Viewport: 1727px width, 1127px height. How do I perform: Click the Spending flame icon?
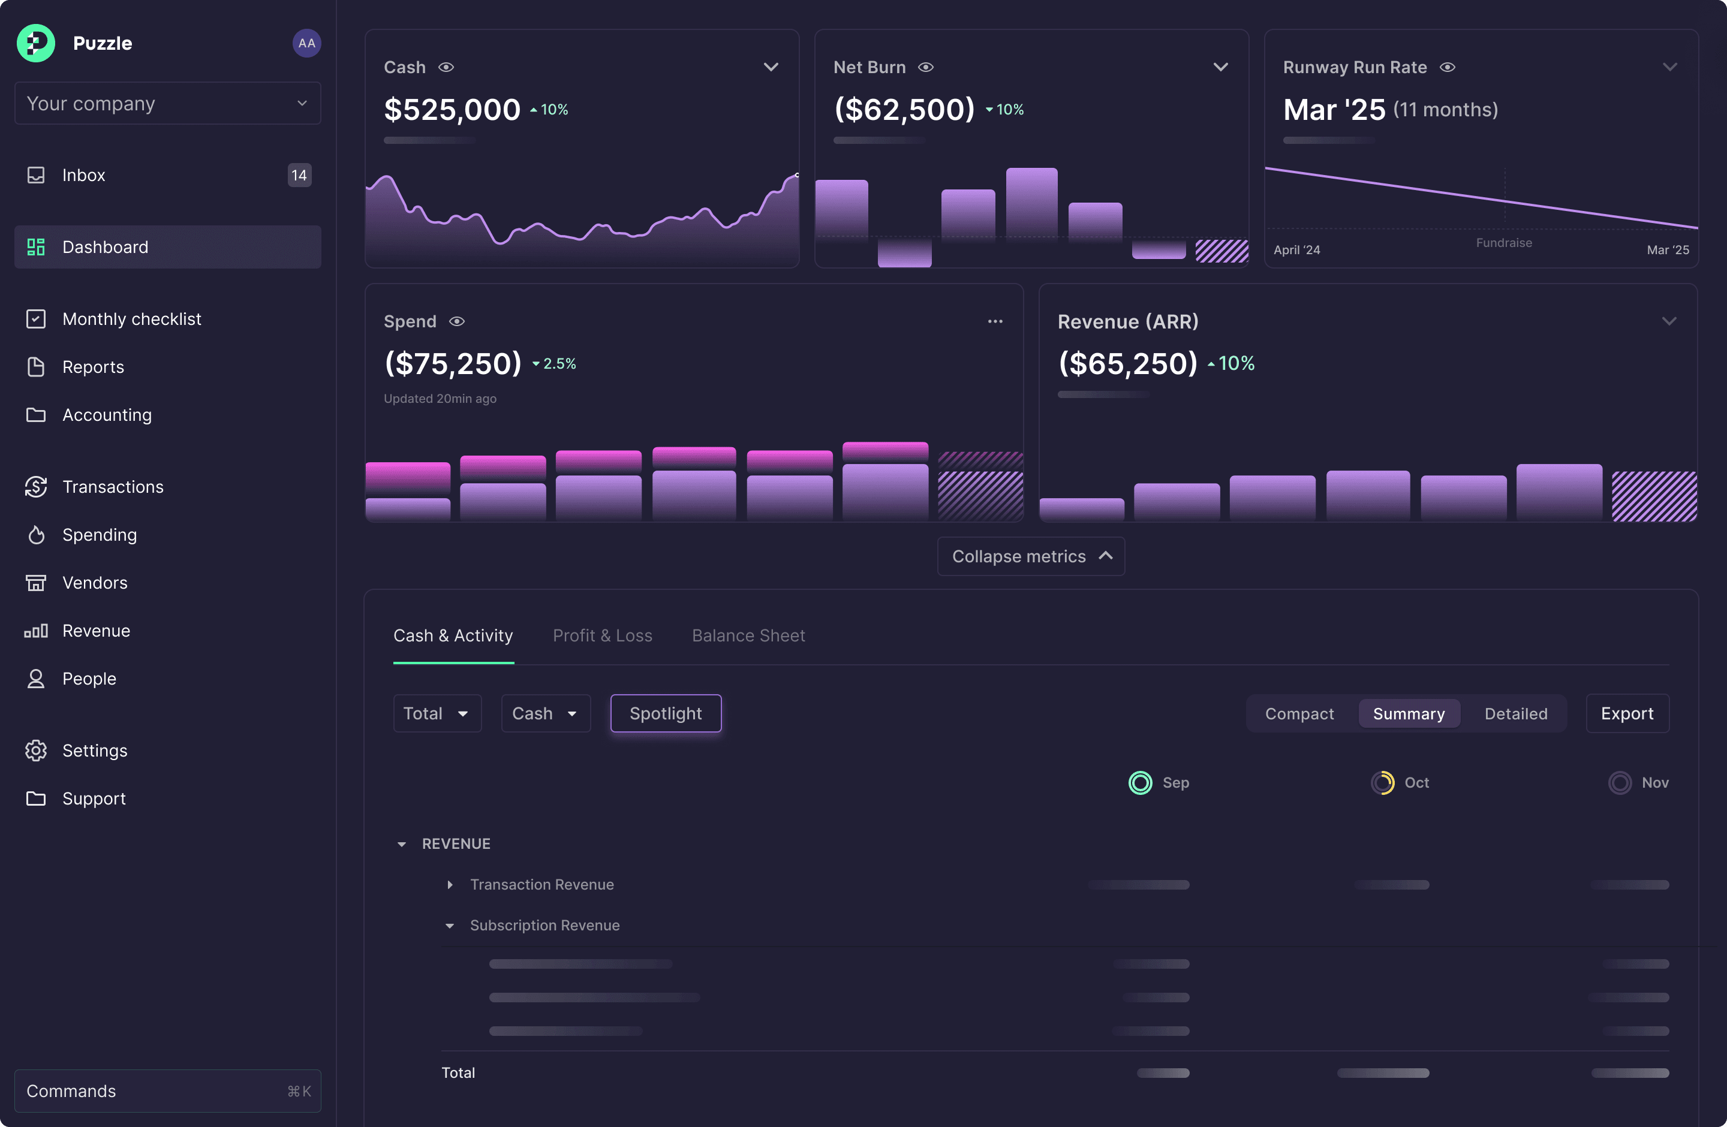tap(35, 535)
